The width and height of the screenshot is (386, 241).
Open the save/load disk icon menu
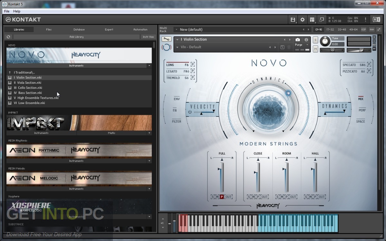(293, 20)
